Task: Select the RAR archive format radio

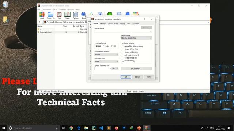Action: [97, 46]
